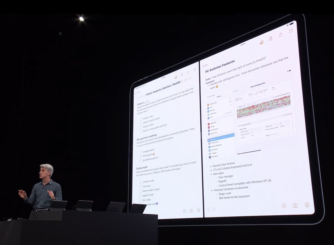
Task: Check off 'Eggplant mode' item
Action: (141, 195)
